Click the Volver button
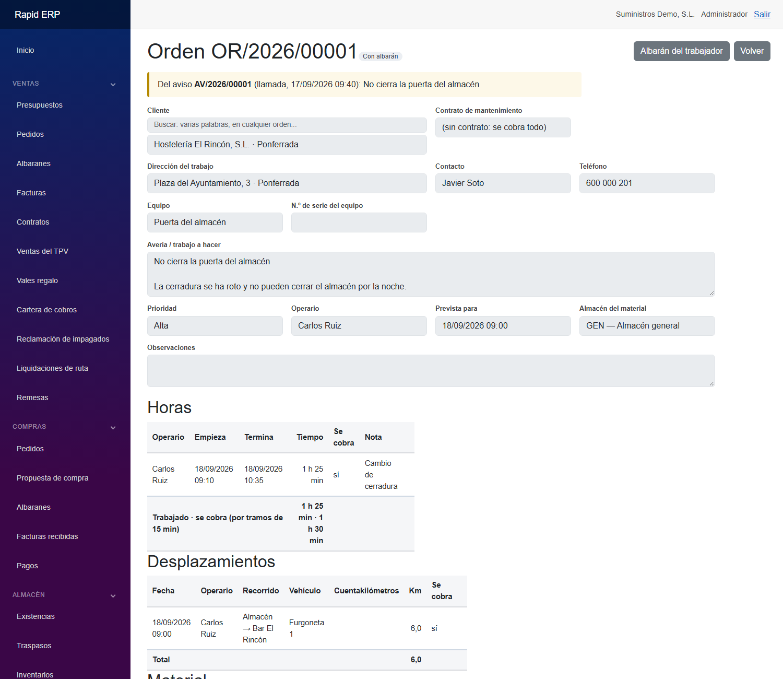The height and width of the screenshot is (679, 783). (752, 51)
